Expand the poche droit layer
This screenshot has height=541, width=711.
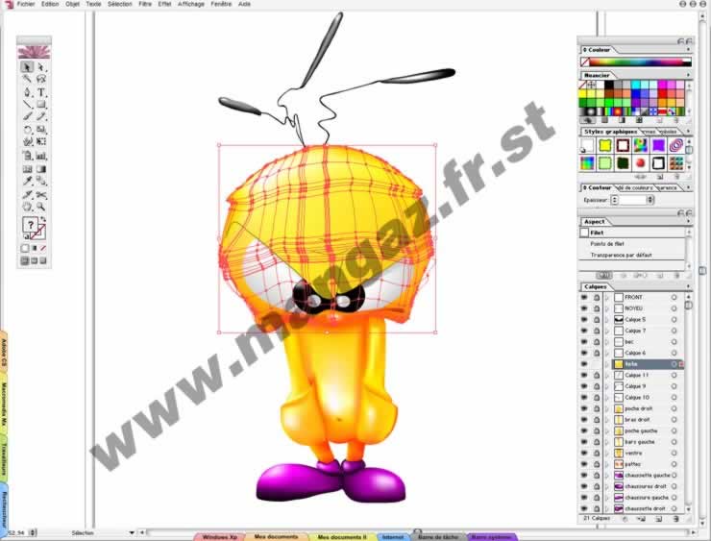tap(607, 408)
